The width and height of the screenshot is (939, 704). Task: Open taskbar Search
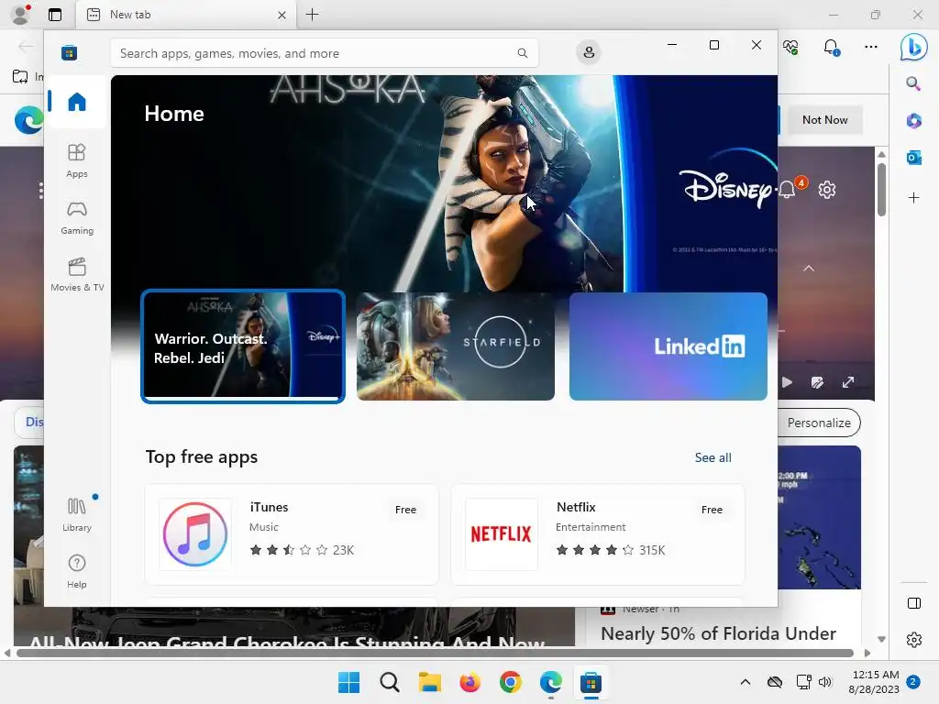click(x=389, y=682)
